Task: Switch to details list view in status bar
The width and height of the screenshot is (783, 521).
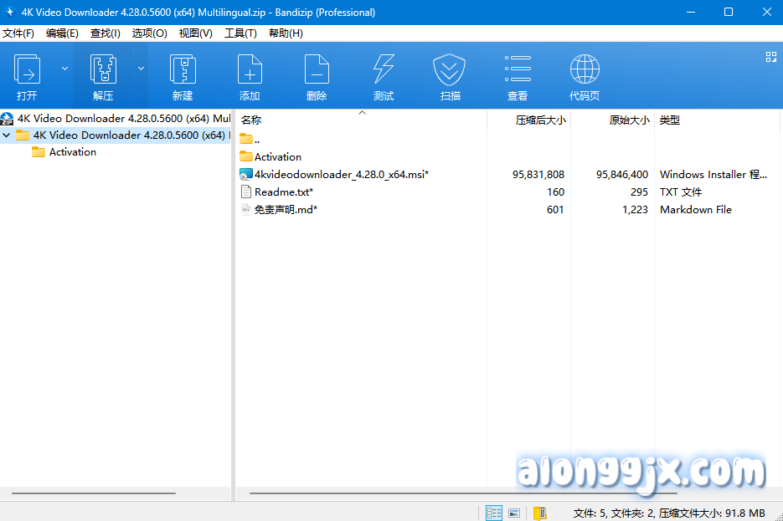Action: click(494, 513)
